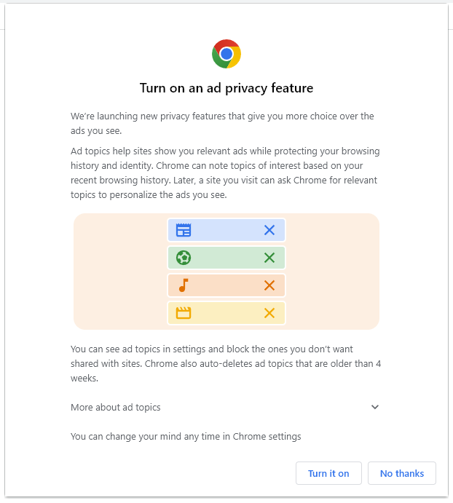Viewport: 453px width, 503px height.
Task: Remove the green sports topic with X
Action: tap(269, 258)
